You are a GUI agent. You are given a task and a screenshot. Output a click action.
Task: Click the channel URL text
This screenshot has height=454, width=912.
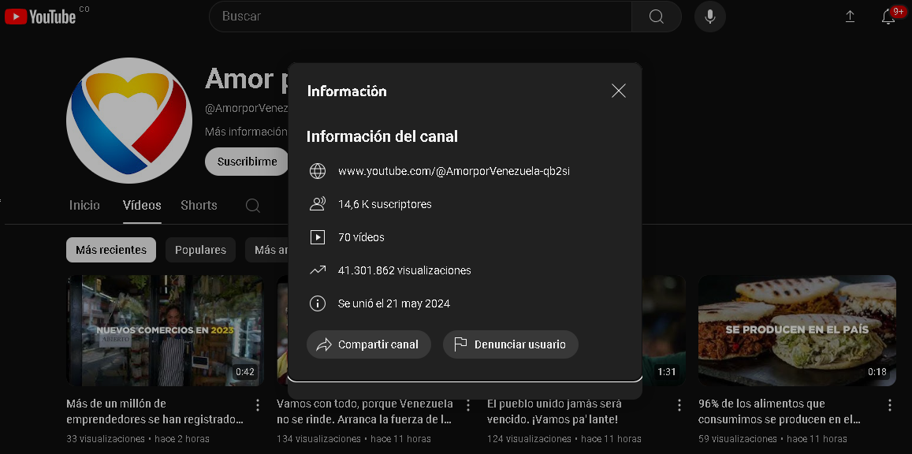pyautogui.click(x=454, y=171)
